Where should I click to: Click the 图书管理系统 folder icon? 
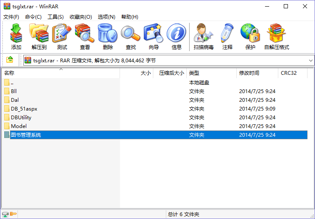[7, 135]
